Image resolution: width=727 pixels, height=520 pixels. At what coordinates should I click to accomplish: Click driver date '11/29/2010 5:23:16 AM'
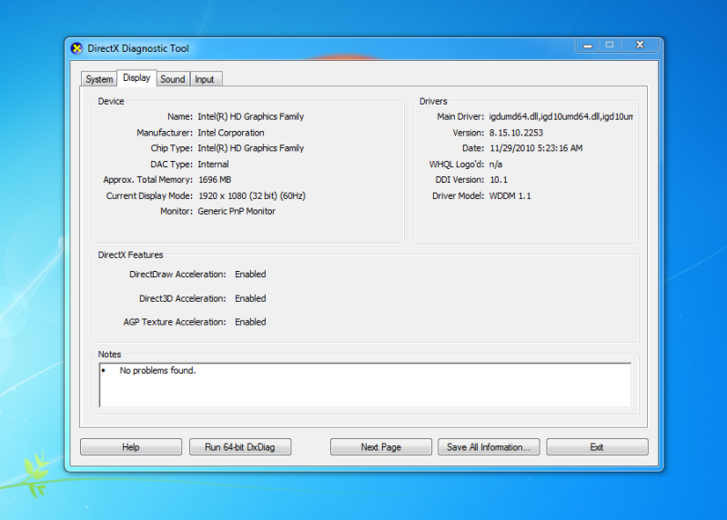click(536, 148)
